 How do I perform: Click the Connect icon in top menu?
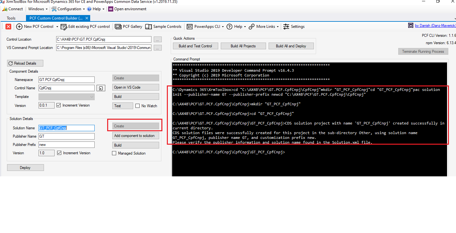point(5,9)
